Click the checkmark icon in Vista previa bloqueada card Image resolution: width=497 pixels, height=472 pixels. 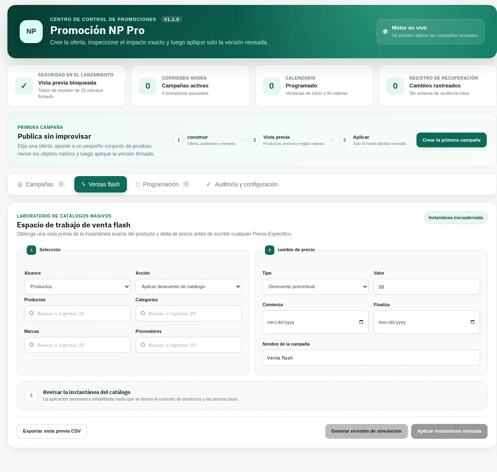tap(24, 86)
